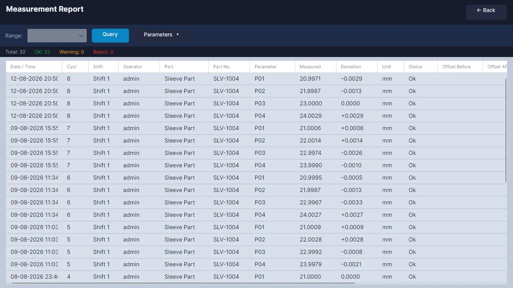Select the measured value 22.9974
The image size is (513, 288).
[x=311, y=153]
